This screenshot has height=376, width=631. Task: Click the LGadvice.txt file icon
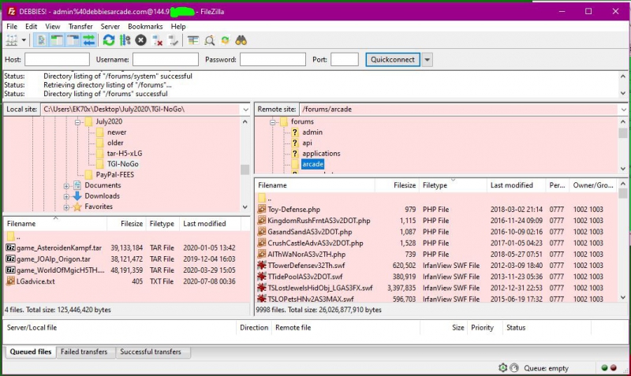pyautogui.click(x=10, y=281)
